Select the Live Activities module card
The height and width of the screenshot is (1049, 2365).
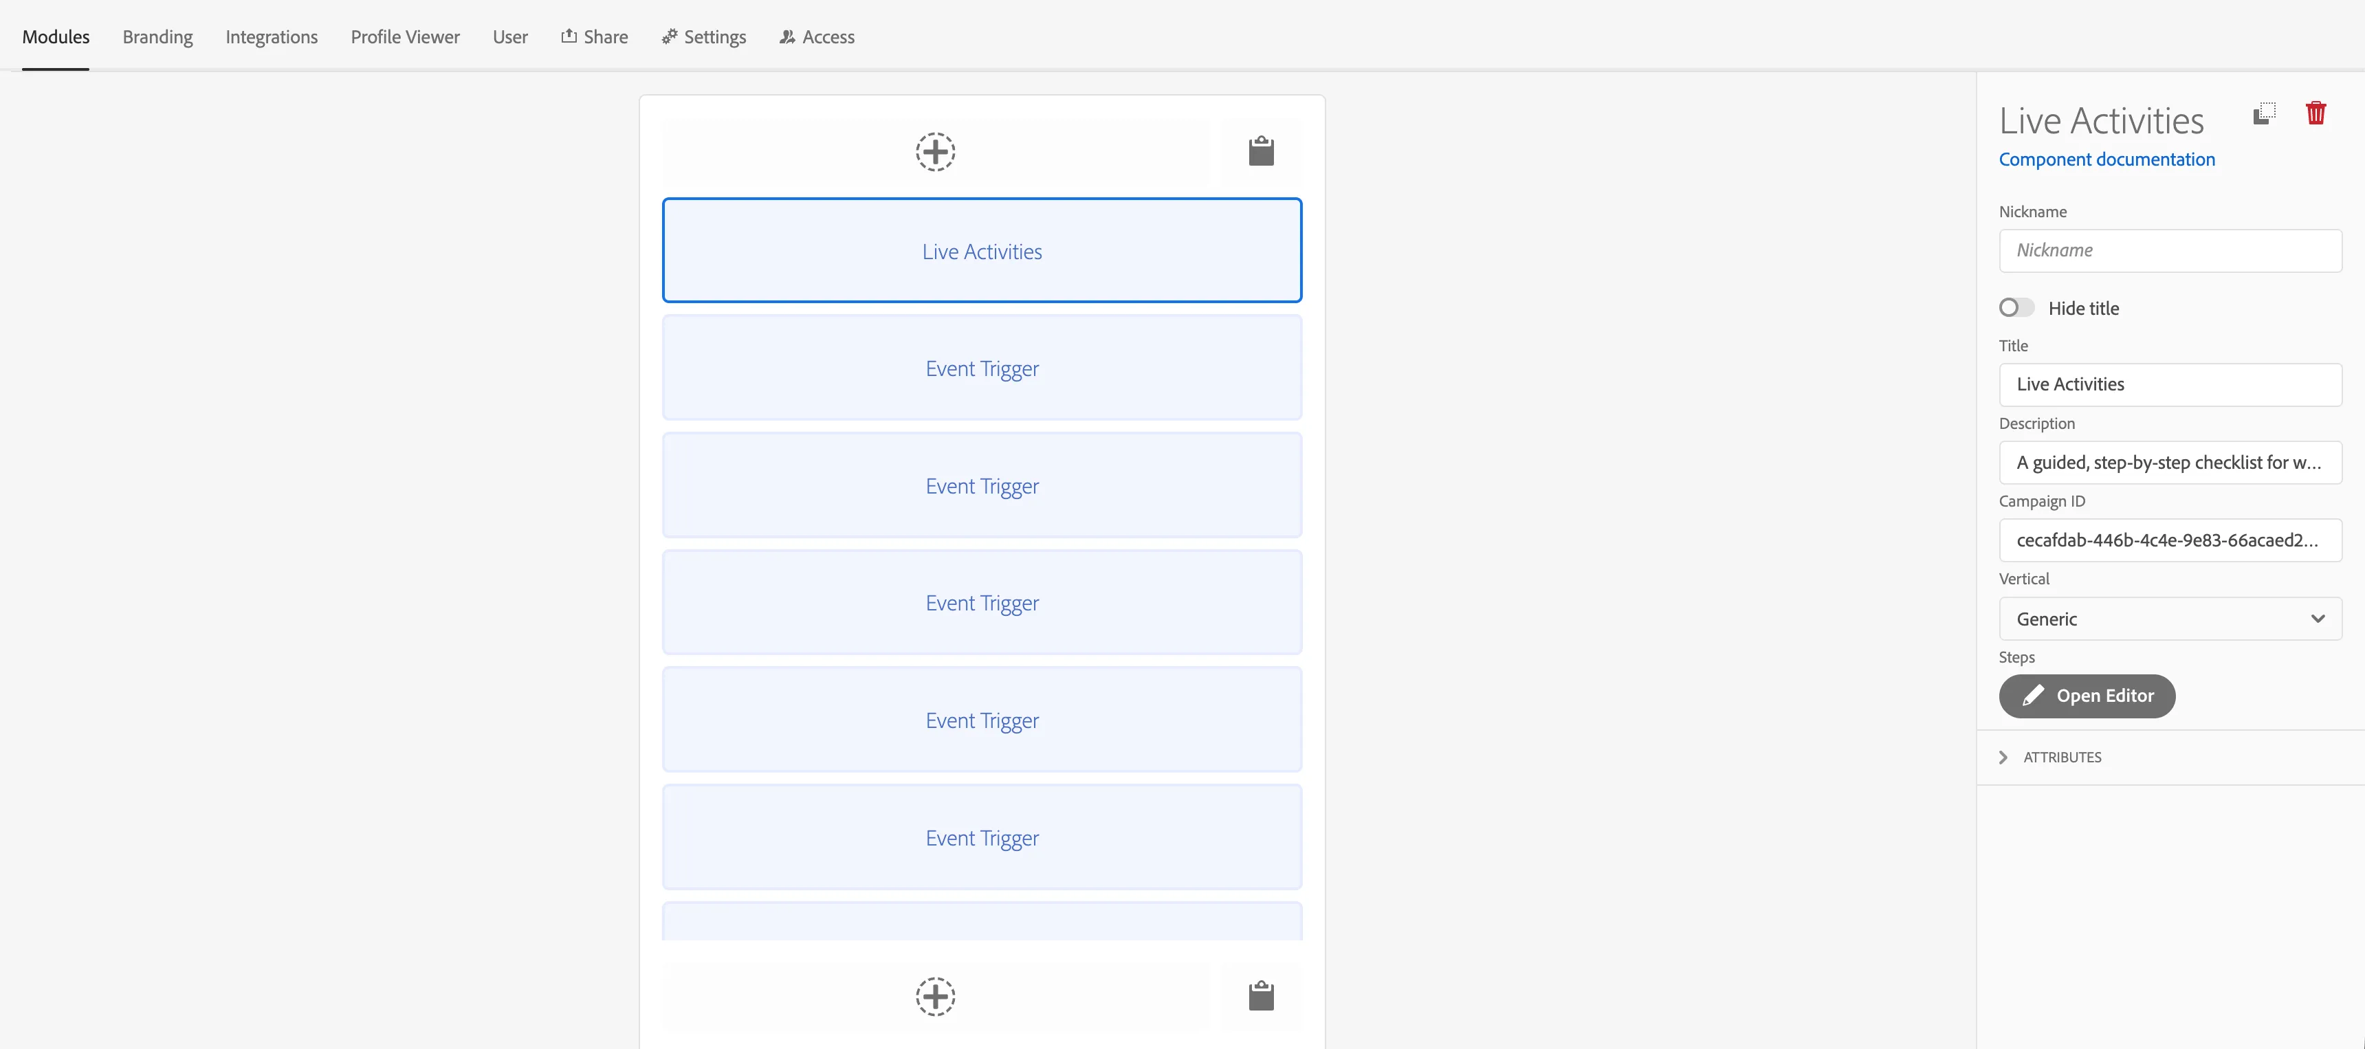pyautogui.click(x=982, y=250)
